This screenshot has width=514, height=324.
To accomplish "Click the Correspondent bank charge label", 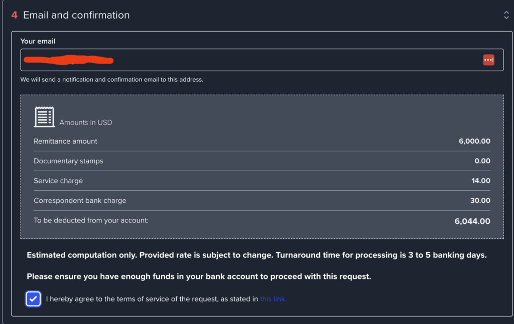I will [80, 201].
